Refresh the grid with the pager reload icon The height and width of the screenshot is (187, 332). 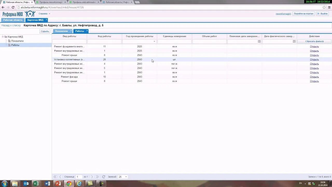pos(103,177)
